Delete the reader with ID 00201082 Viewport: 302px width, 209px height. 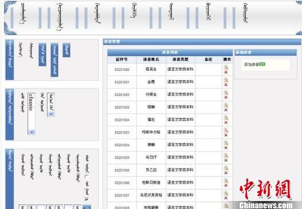click(x=226, y=72)
